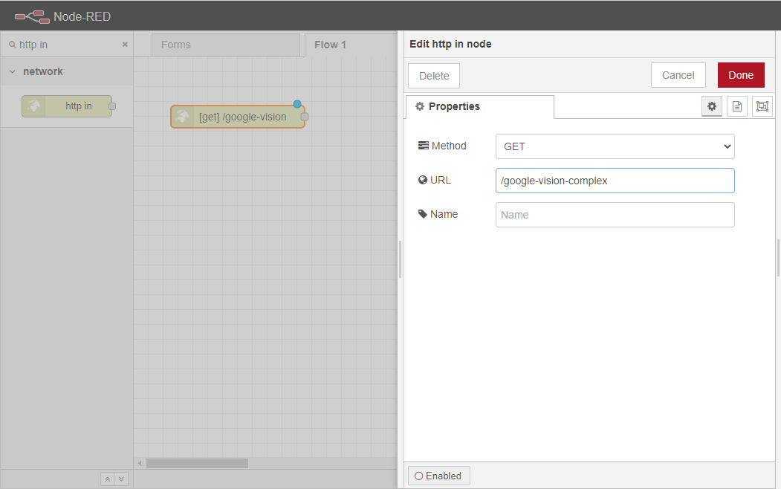Click the URL globe icon
Image resolution: width=781 pixels, height=489 pixels.
(422, 180)
